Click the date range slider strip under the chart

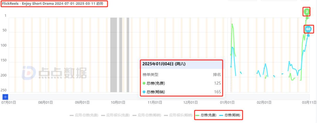[159, 97]
